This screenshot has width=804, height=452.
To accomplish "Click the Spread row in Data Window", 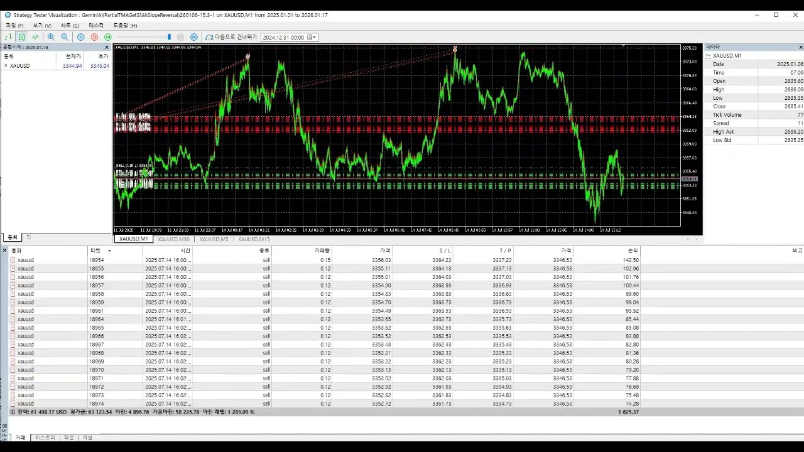I will tap(754, 123).
